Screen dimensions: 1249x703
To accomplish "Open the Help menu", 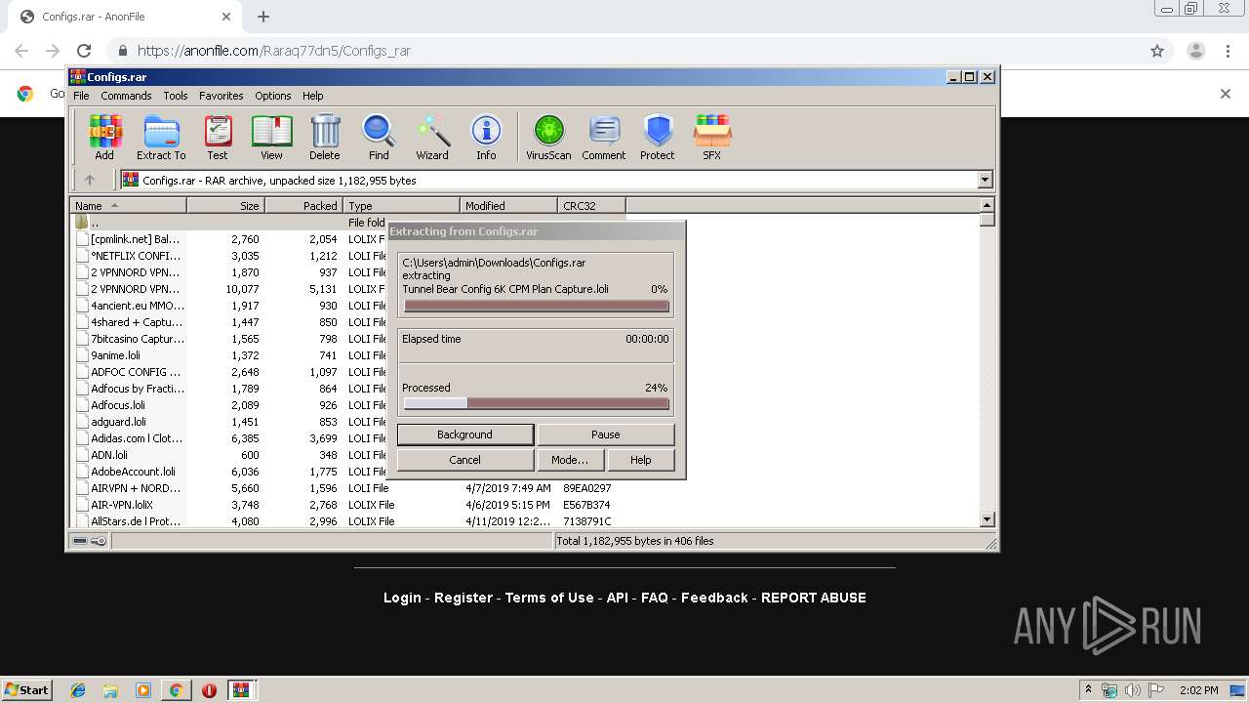I will pyautogui.click(x=312, y=96).
